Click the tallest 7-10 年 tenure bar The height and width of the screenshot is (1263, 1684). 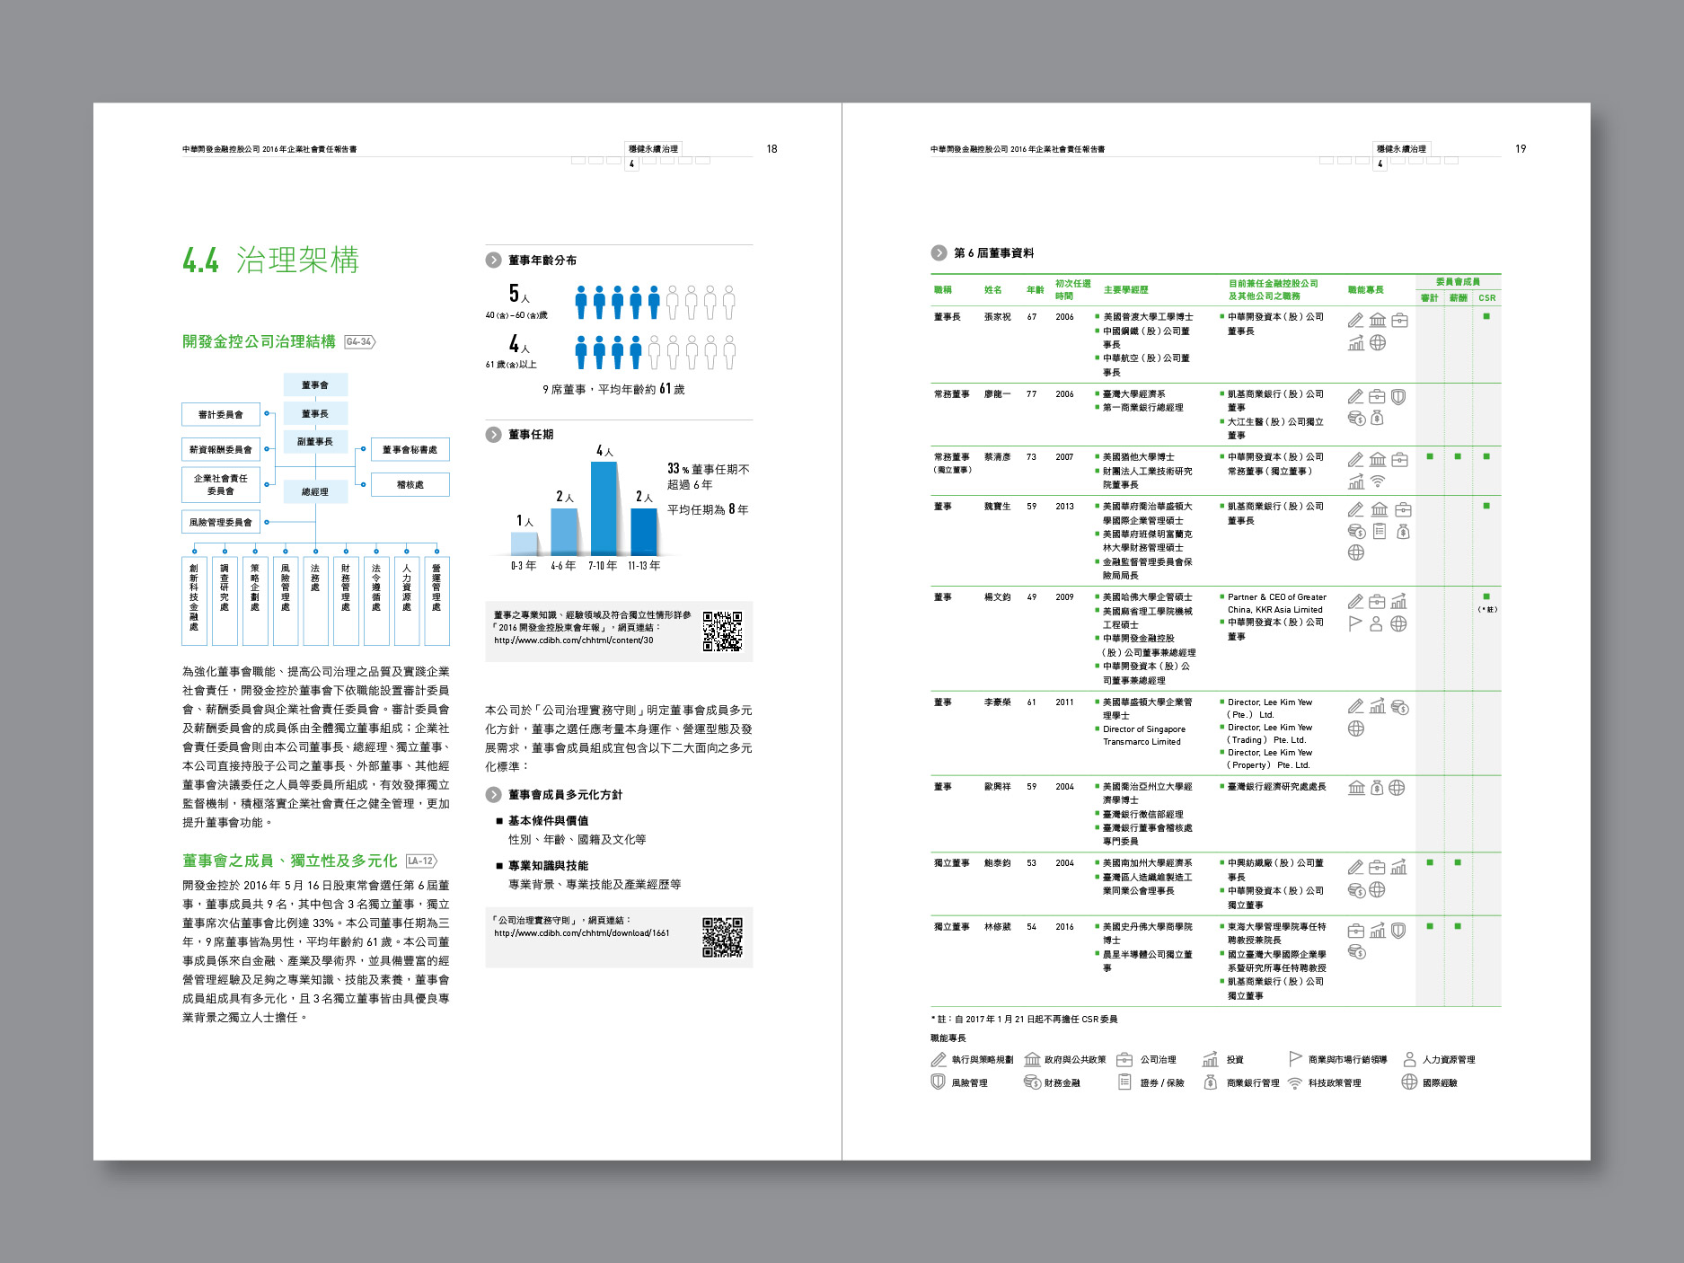tap(604, 508)
